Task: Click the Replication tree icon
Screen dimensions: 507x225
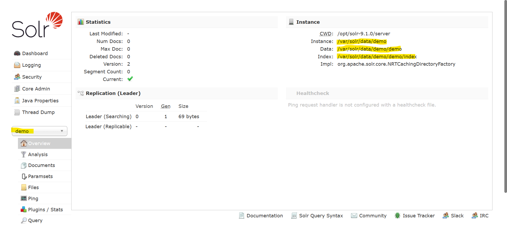Action: [x=81, y=93]
